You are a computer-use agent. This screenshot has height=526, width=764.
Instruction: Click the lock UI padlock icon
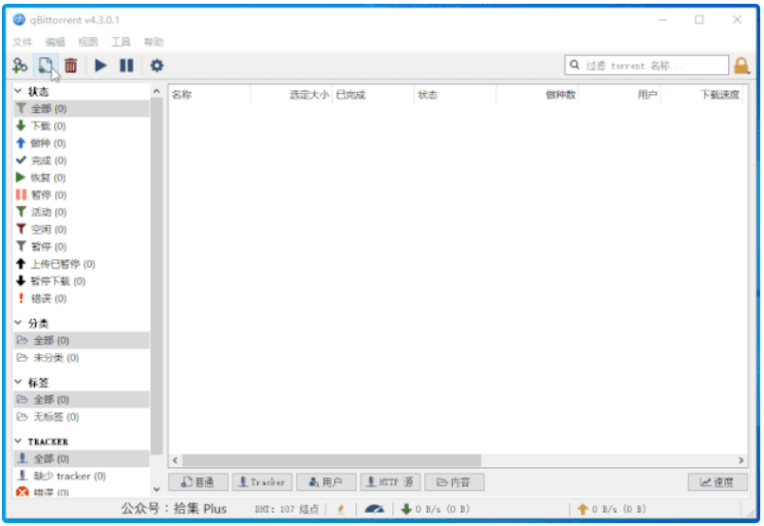741,66
